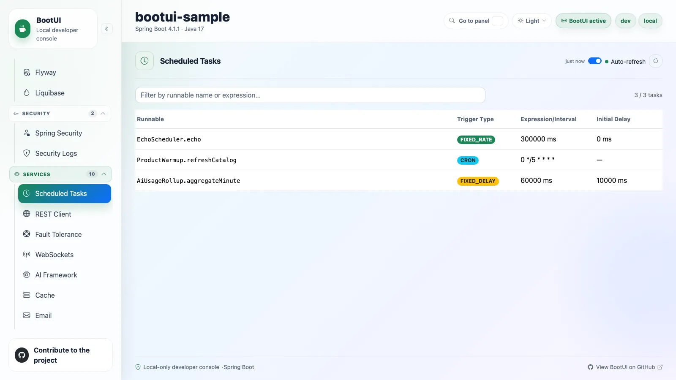
Task: Click the AI Framework chip icon
Action: click(27, 274)
